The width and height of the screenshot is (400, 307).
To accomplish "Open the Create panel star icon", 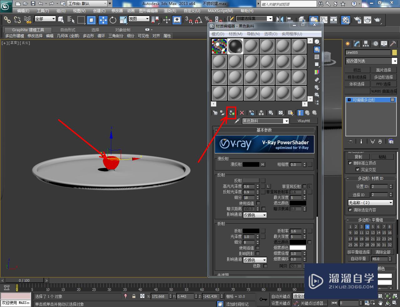I will pos(348,44).
